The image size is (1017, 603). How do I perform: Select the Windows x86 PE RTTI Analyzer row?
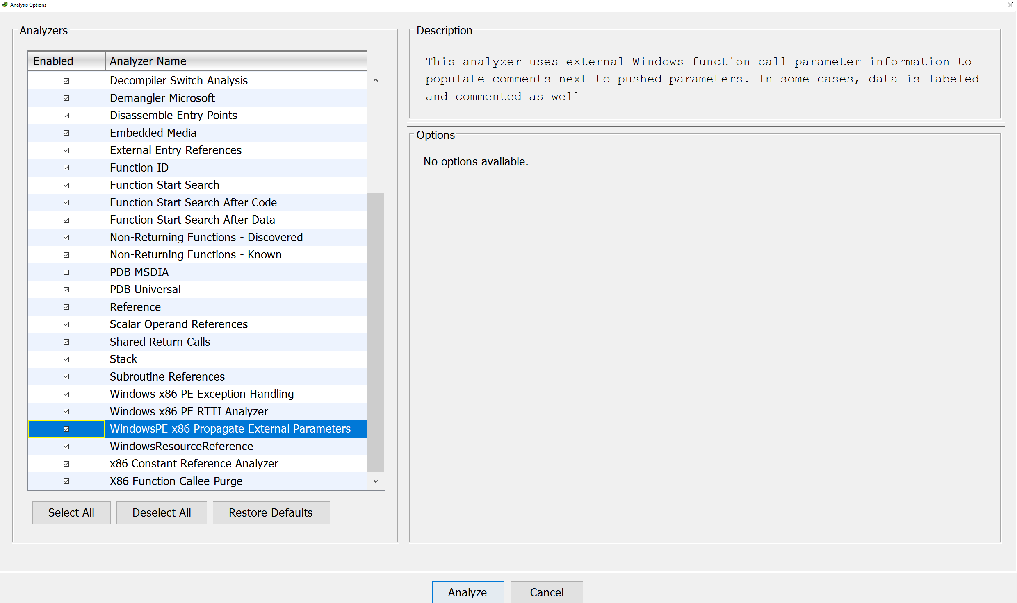coord(189,411)
